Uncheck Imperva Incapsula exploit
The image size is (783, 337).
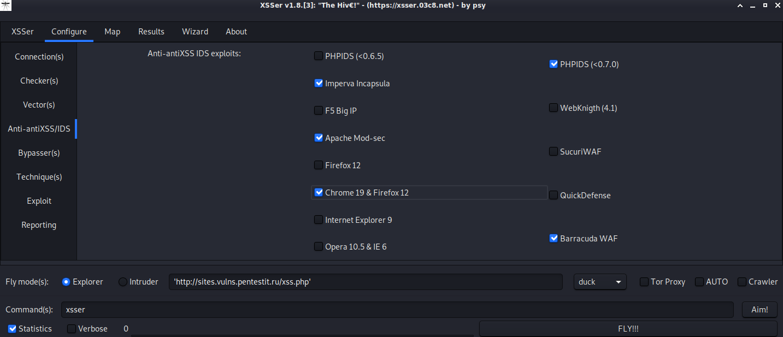319,84
